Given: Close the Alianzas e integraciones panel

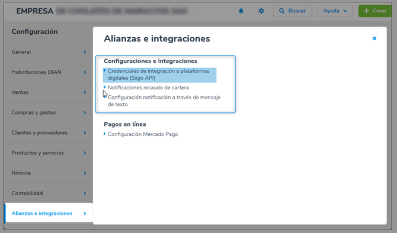Looking at the screenshot, I should coord(374,38).
